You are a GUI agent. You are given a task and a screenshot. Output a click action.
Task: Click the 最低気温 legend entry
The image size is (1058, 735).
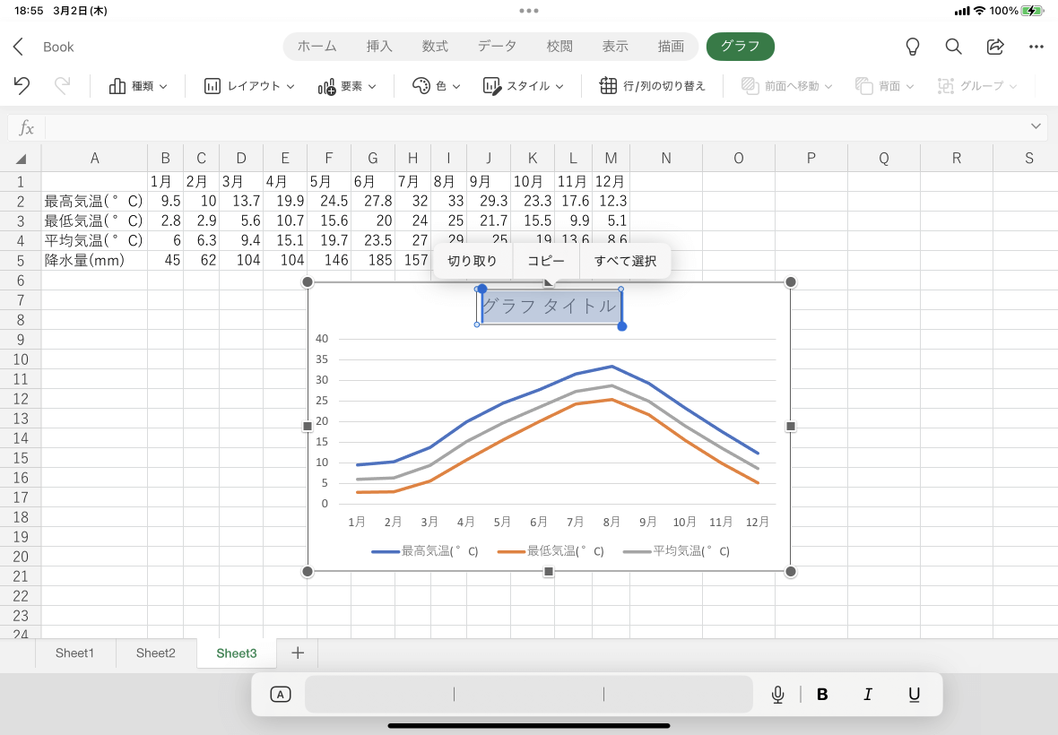[x=551, y=551]
